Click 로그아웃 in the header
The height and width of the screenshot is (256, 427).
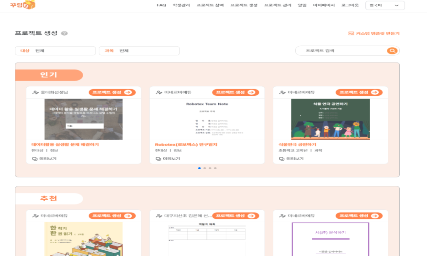coord(350,5)
